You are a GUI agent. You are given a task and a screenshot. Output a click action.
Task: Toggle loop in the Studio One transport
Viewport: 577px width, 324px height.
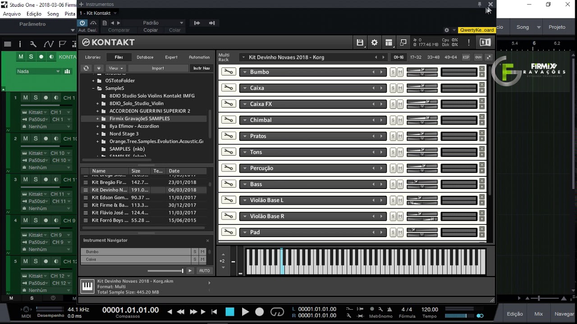[x=277, y=311]
